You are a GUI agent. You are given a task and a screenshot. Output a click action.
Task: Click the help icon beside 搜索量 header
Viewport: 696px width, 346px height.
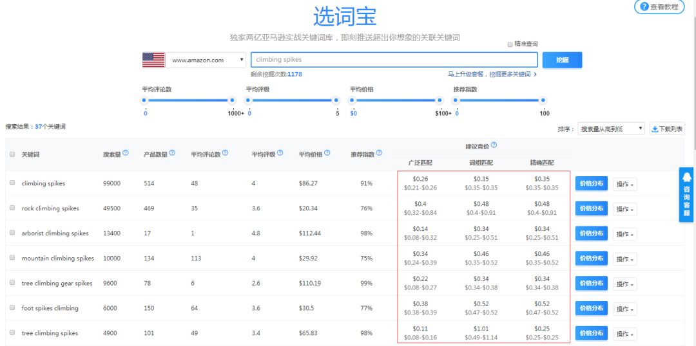pyautogui.click(x=126, y=153)
